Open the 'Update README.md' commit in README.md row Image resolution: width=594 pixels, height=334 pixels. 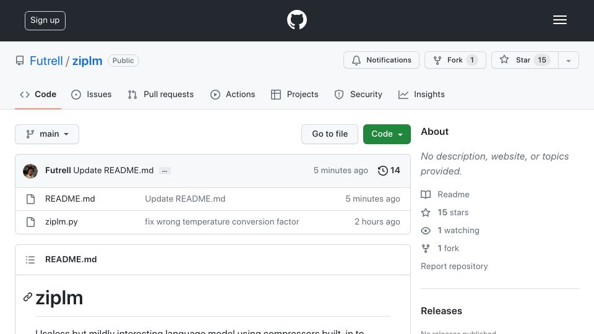click(x=185, y=199)
